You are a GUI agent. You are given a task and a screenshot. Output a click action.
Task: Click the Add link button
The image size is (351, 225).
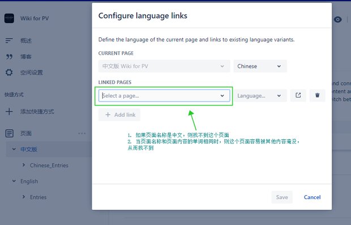point(119,114)
